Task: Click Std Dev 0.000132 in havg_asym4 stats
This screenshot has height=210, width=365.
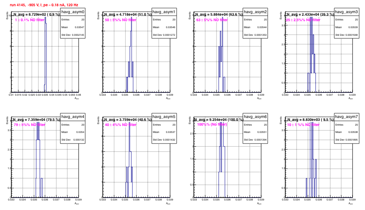Action: 73,140
